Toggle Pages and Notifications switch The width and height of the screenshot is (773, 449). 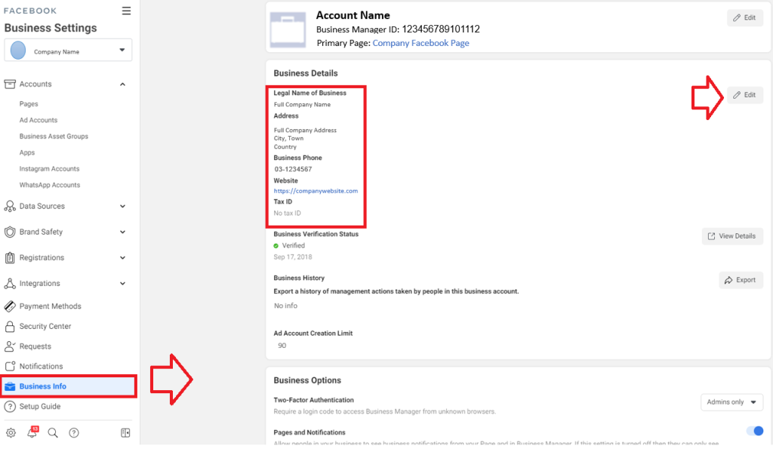[755, 431]
